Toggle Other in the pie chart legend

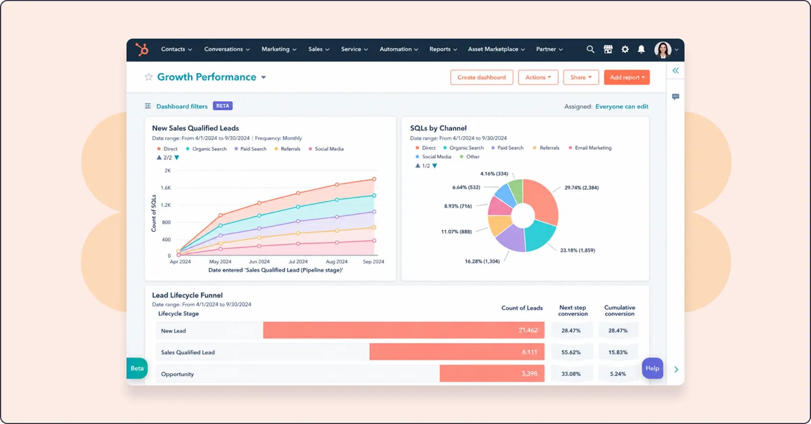pos(470,157)
